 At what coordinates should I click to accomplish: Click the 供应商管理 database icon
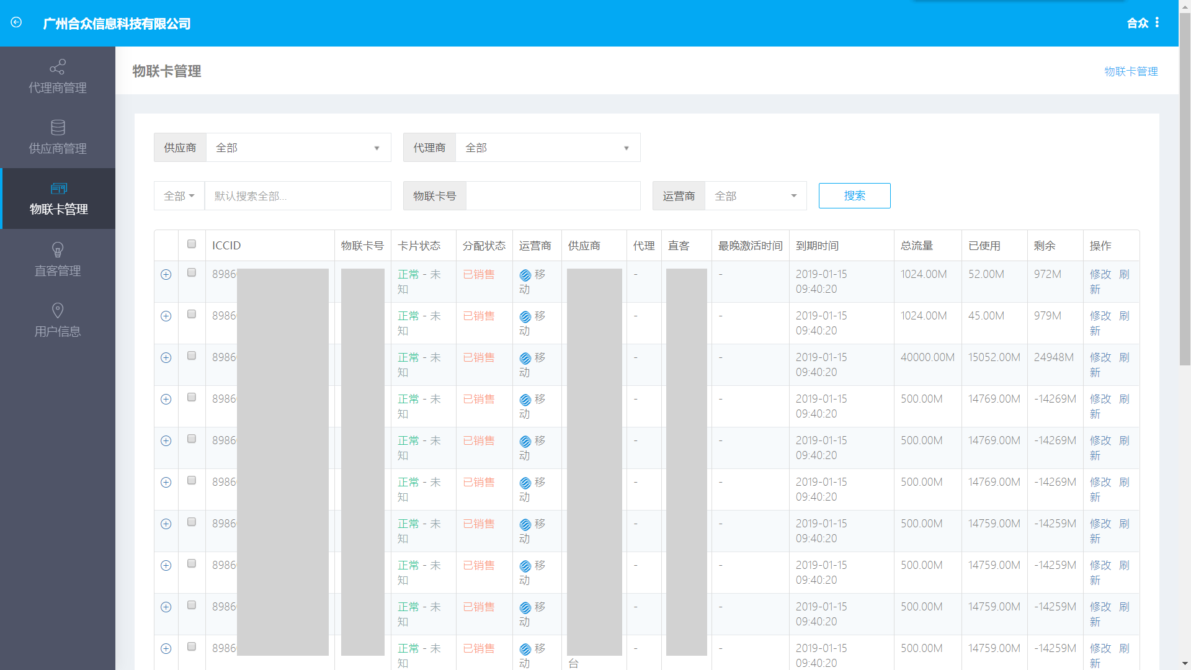[58, 127]
